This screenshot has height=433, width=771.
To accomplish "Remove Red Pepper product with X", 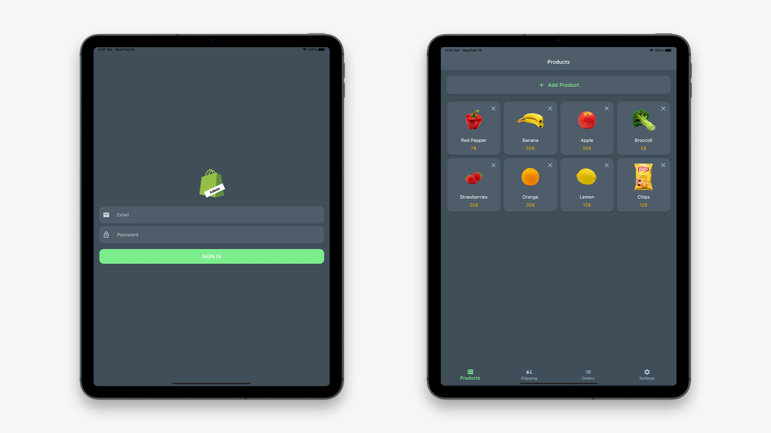I will pos(492,108).
